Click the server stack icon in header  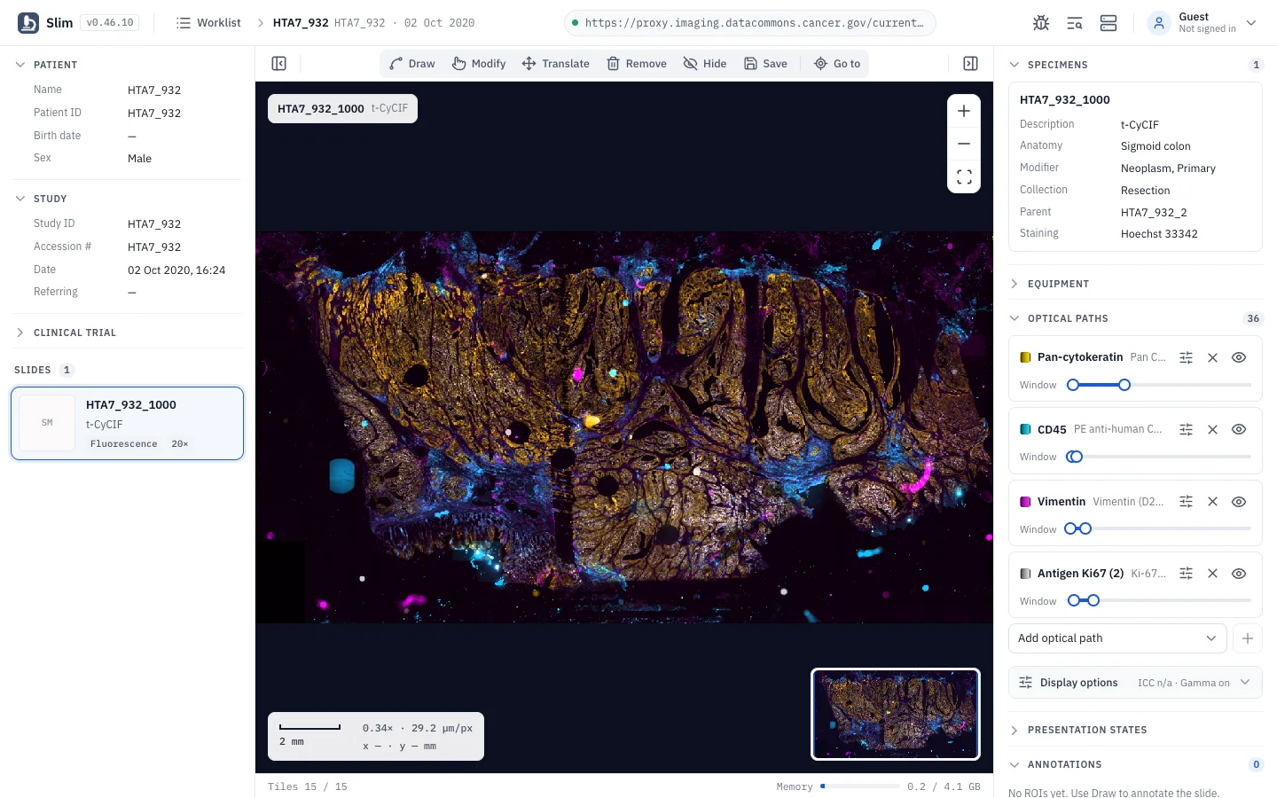tap(1109, 23)
